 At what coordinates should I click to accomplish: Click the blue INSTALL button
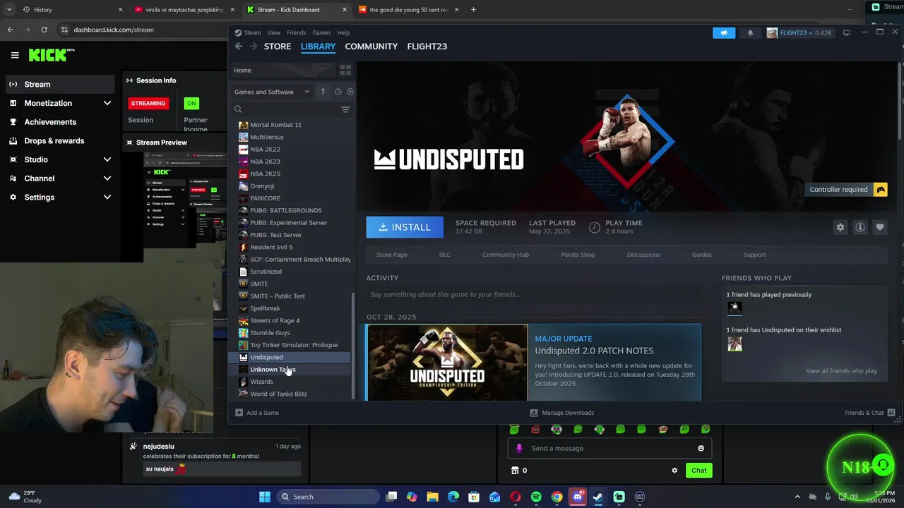pos(405,227)
